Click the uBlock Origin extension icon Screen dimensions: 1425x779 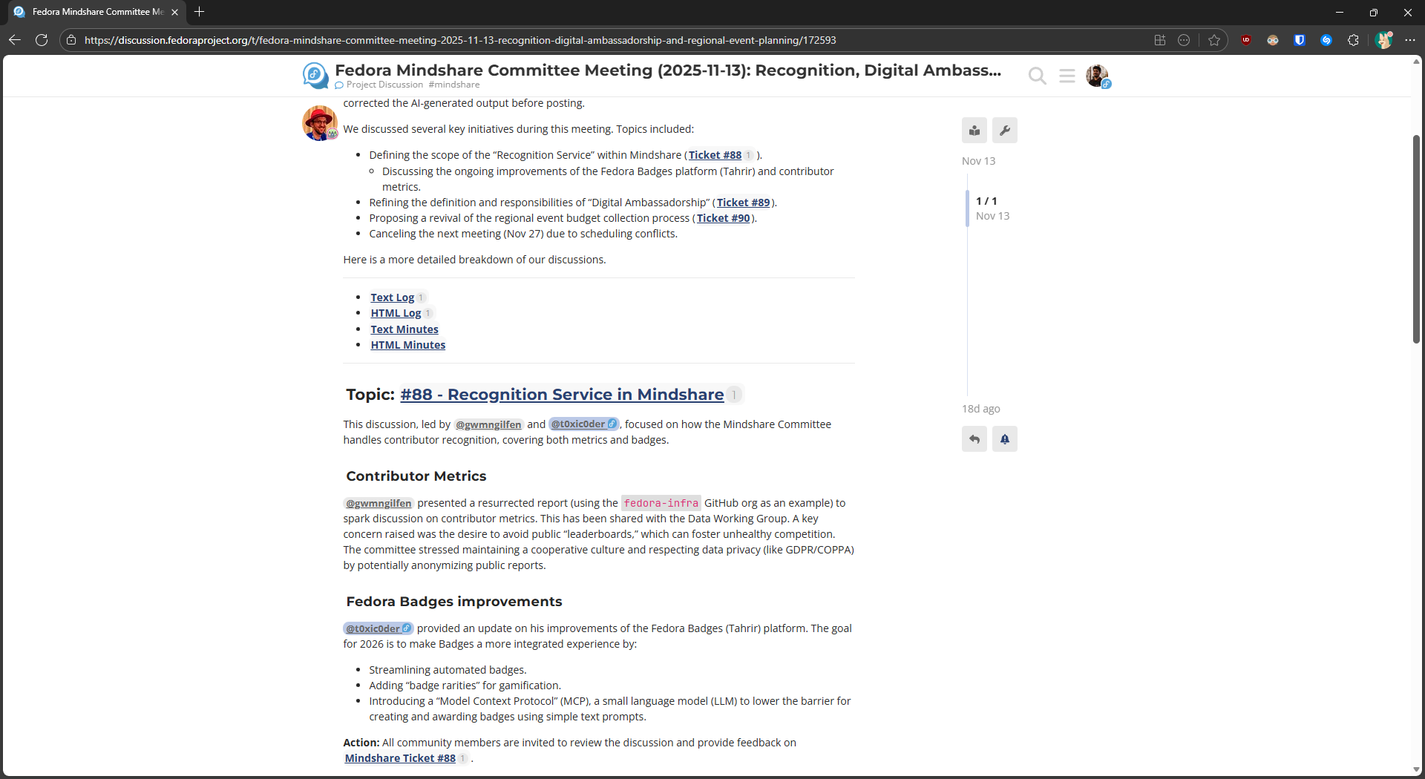[1246, 40]
